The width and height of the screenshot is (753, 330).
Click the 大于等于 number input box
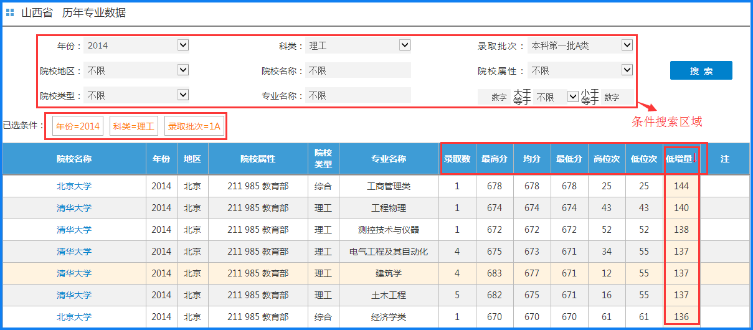[x=498, y=97]
